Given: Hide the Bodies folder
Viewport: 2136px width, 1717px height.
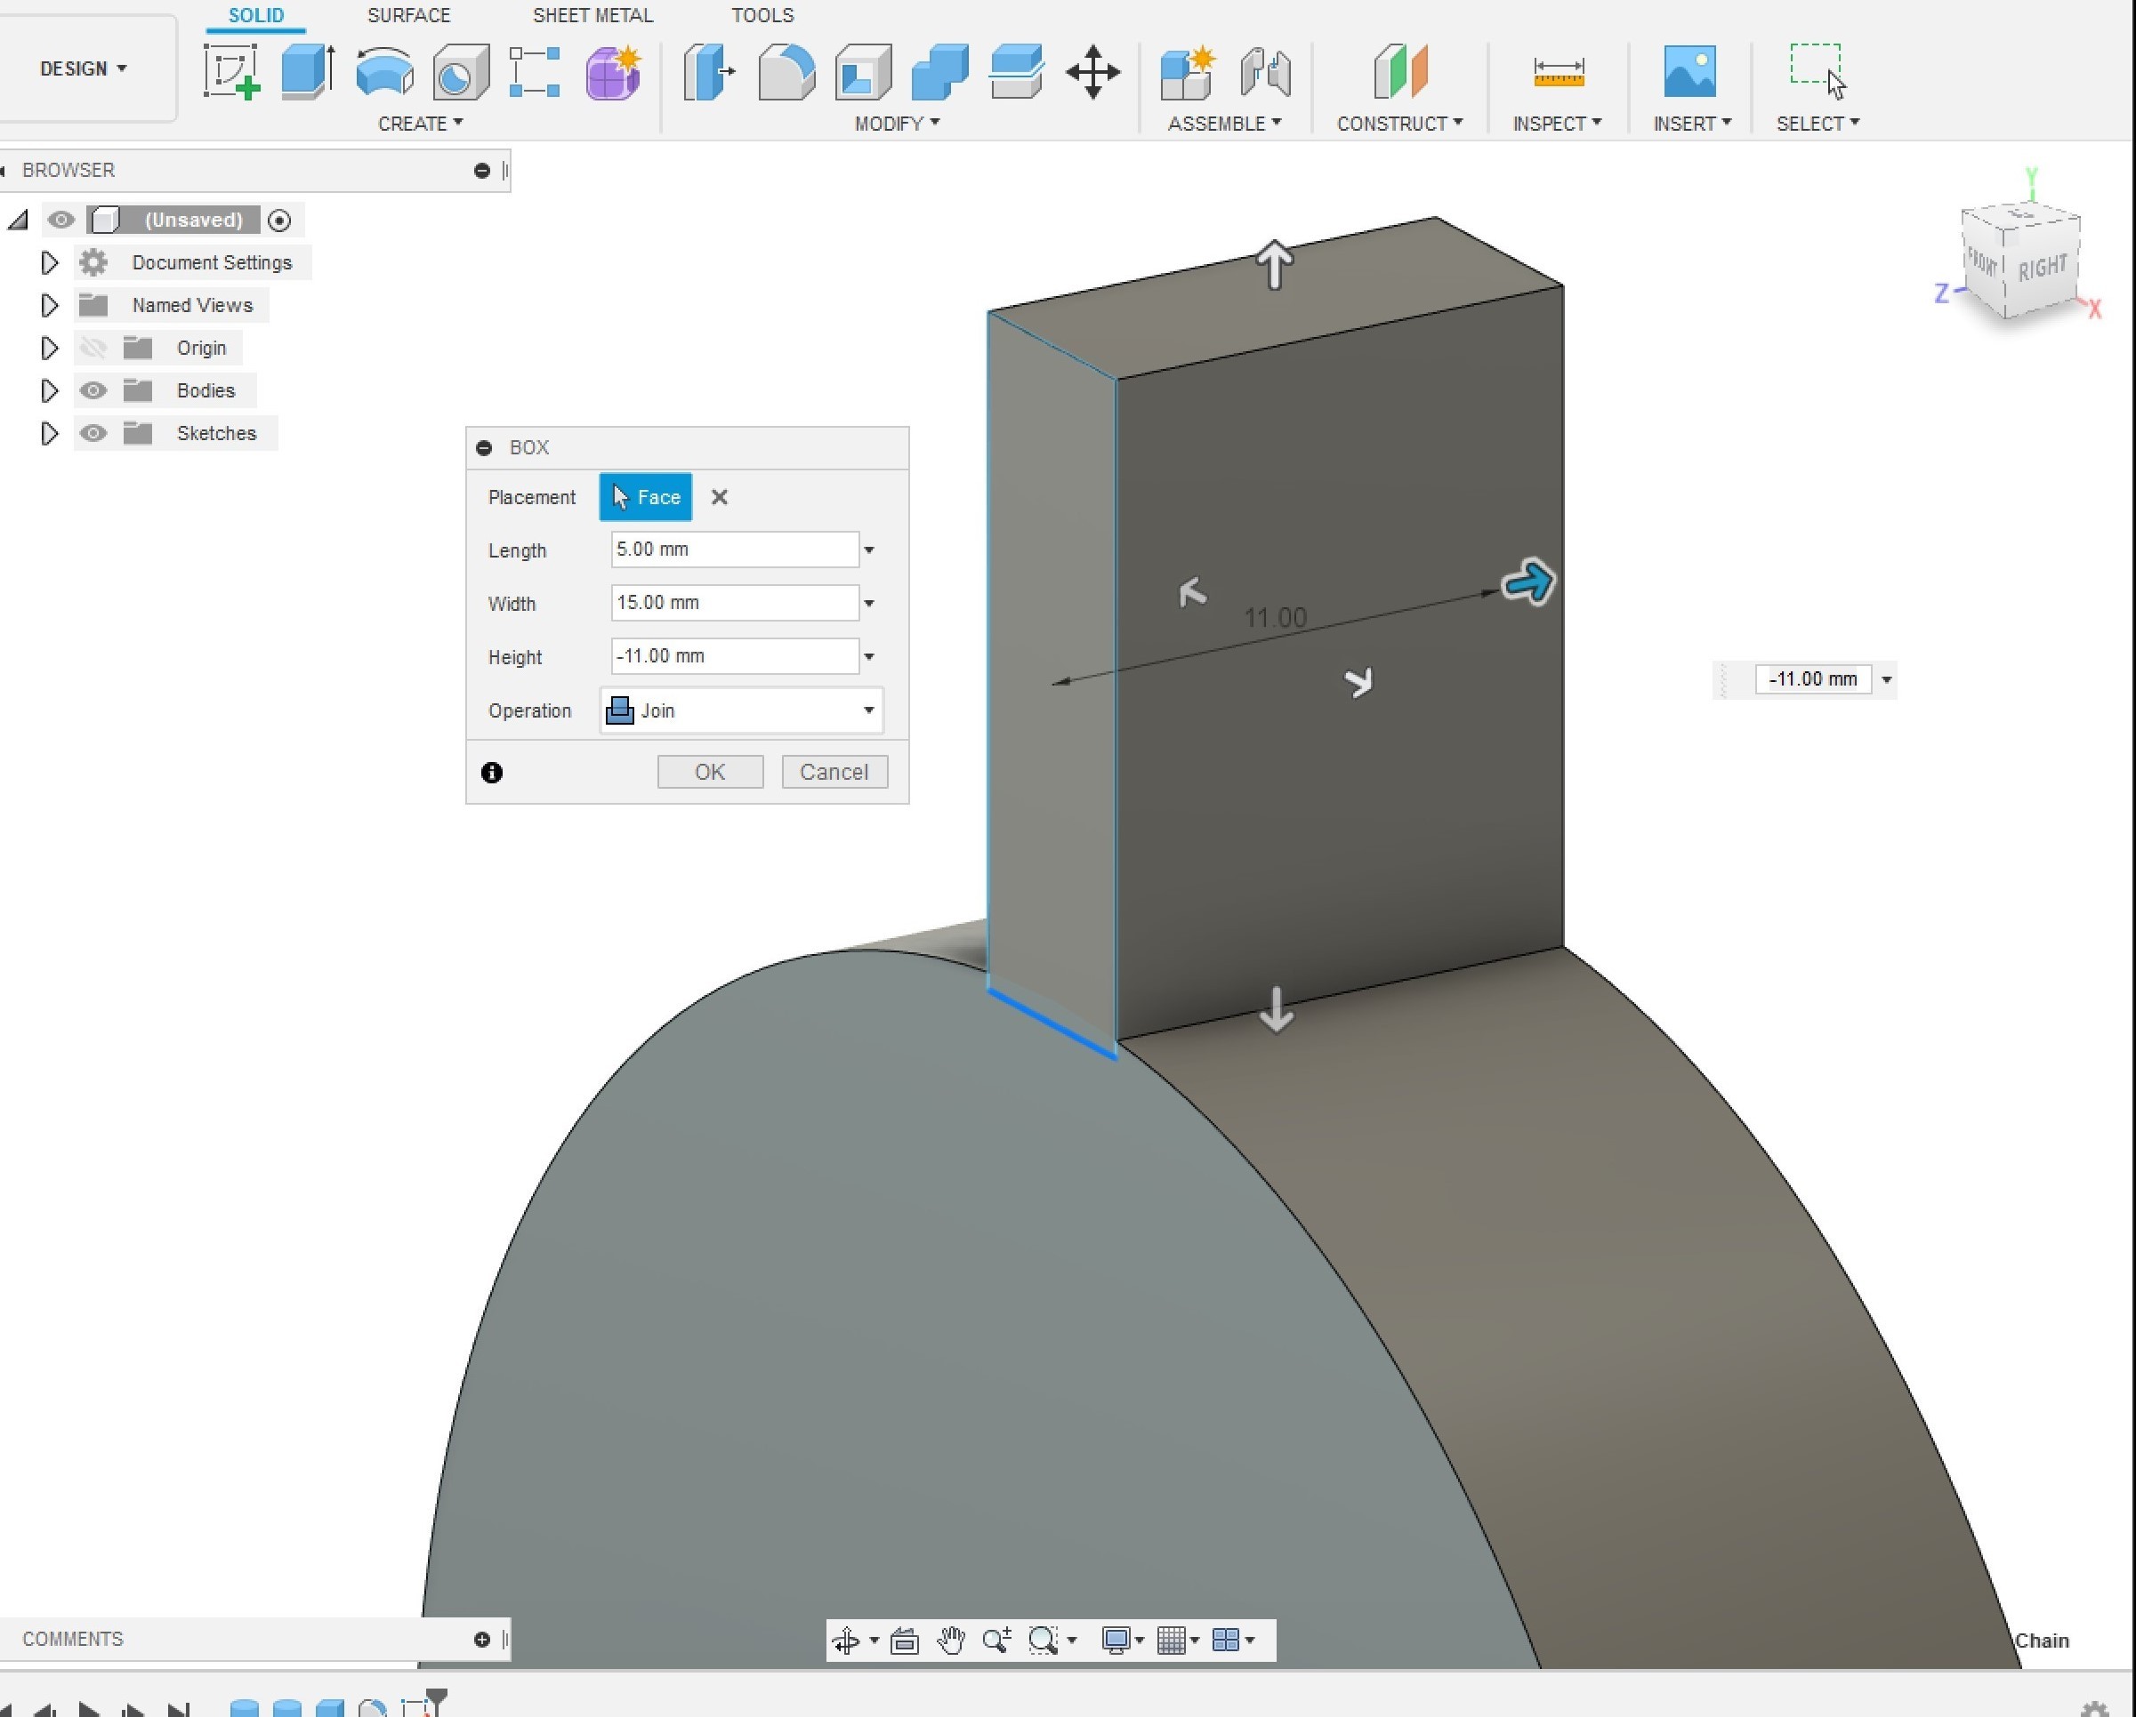Looking at the screenshot, I should (x=93, y=390).
